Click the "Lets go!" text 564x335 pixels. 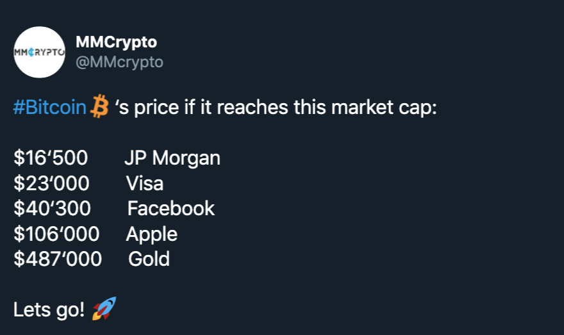(49, 310)
